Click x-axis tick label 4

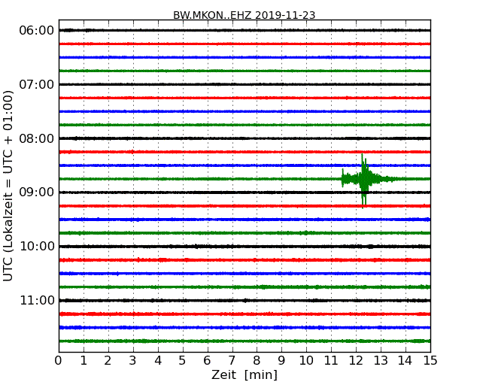[158, 361]
